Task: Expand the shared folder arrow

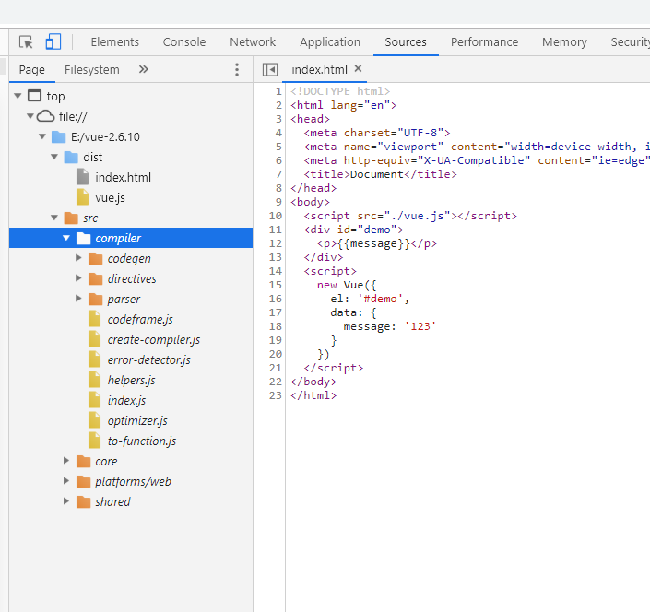Action: point(65,501)
